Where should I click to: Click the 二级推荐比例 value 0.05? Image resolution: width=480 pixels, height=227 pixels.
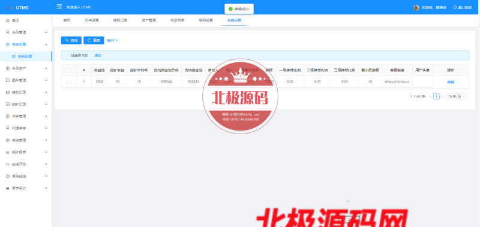click(317, 82)
